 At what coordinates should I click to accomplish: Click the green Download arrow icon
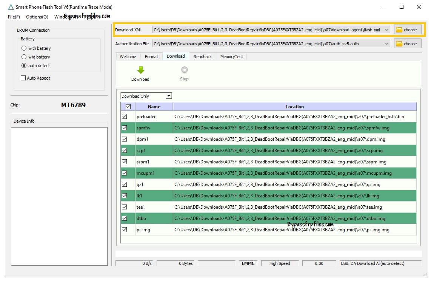click(x=140, y=70)
